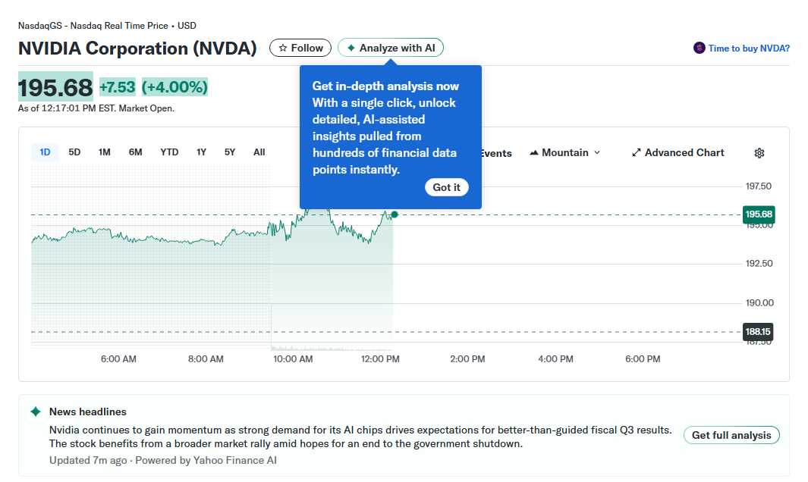Show the 6M chart range
The height and width of the screenshot is (482, 808).
[x=135, y=152]
